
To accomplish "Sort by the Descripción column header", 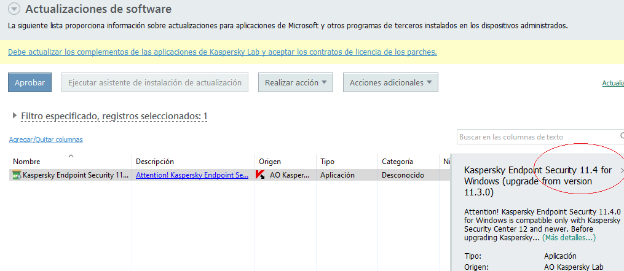I will coord(155,162).
